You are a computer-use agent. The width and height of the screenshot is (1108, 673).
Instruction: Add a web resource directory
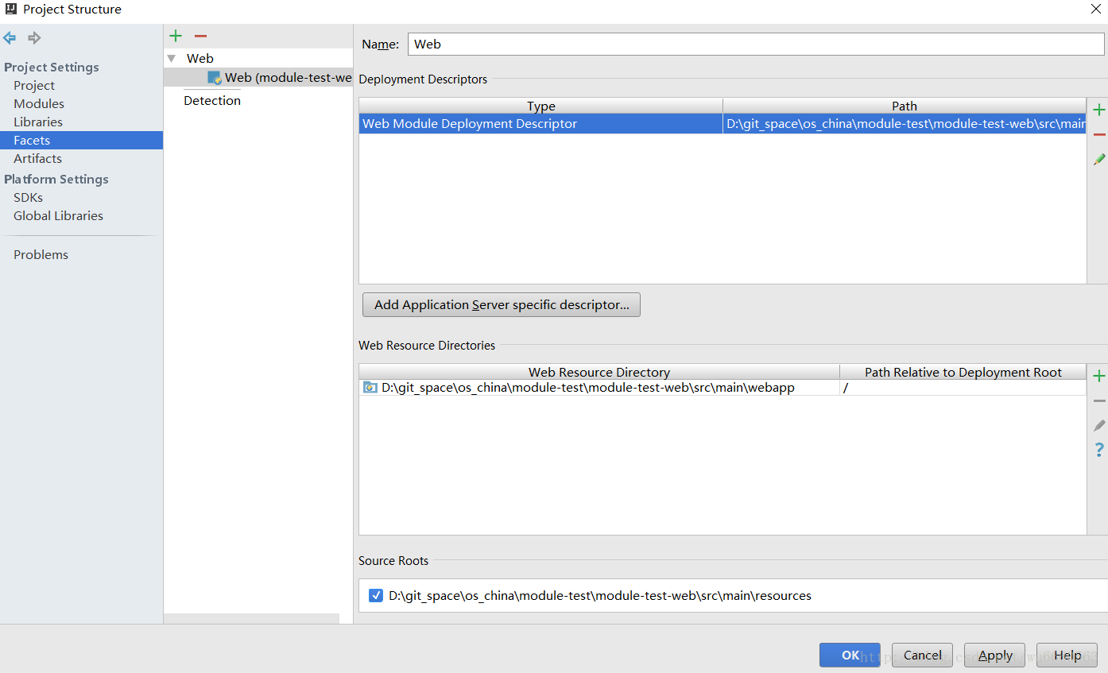1099,376
